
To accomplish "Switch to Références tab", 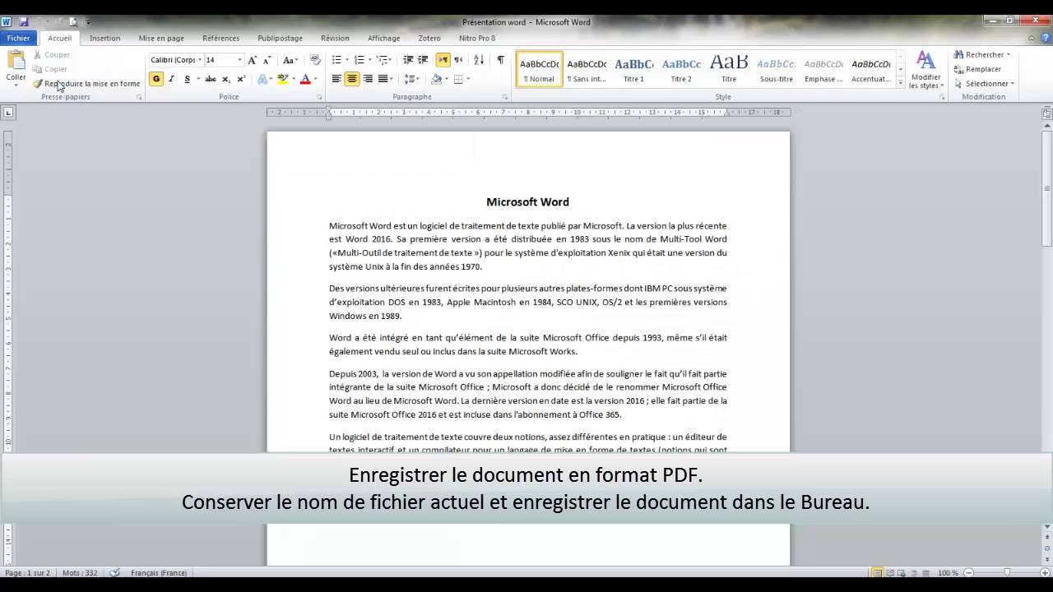I will tap(220, 38).
